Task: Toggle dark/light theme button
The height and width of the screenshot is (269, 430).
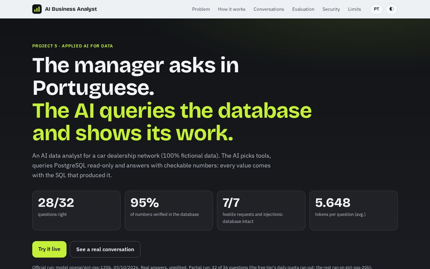Action: (x=391, y=9)
